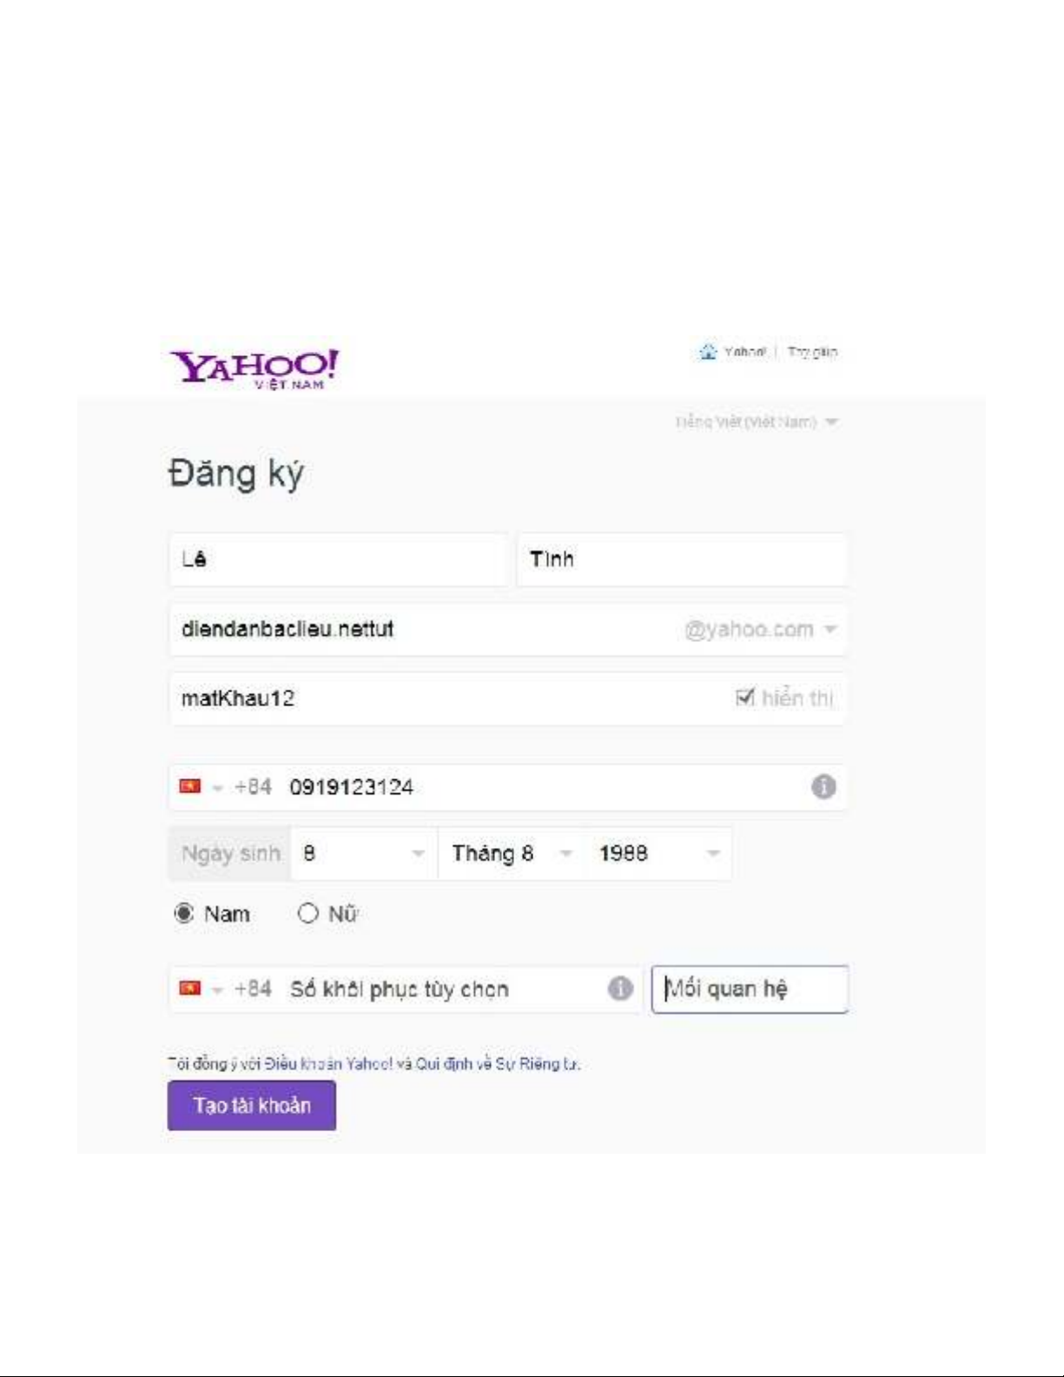Screen dimensions: 1064x1377
Task: Click the Vietnam flag in mobile number field
Action: pos(190,786)
